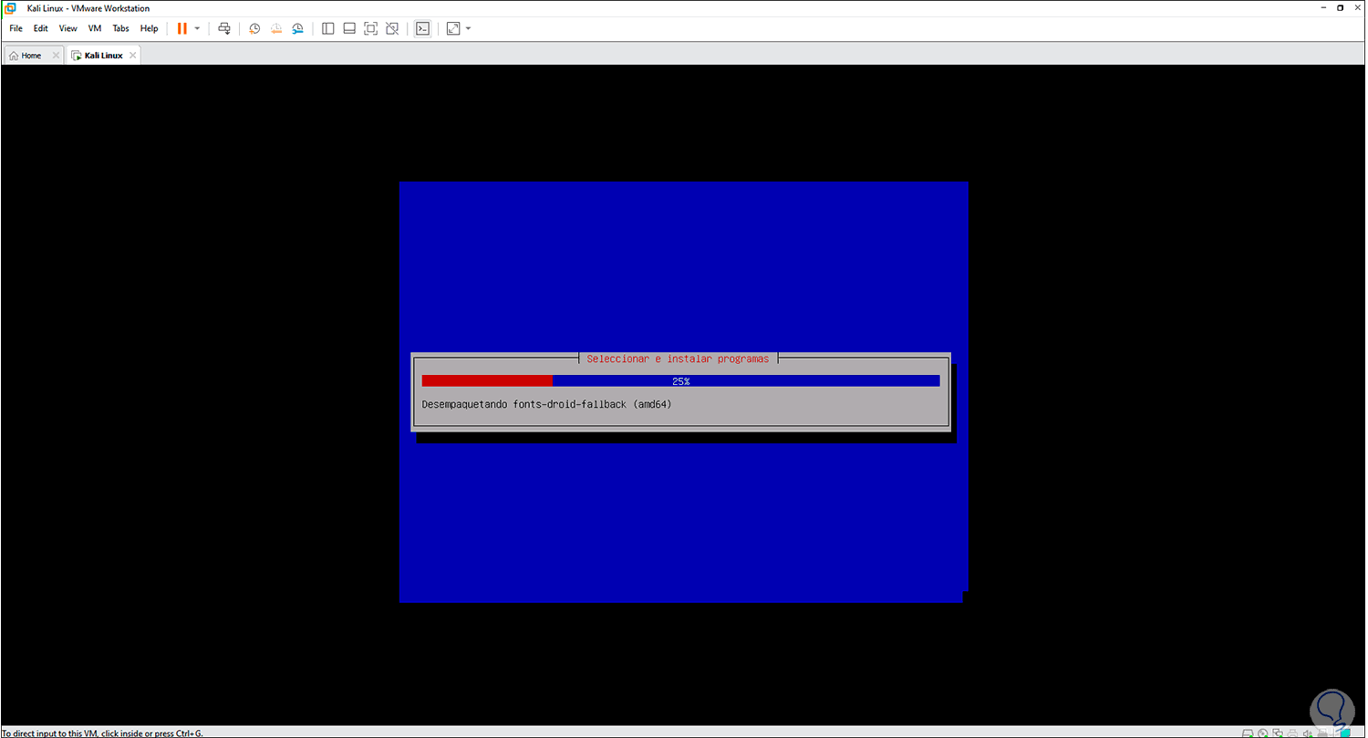Close the Kali Linux tab
This screenshot has height=738, width=1368.
pyautogui.click(x=132, y=56)
